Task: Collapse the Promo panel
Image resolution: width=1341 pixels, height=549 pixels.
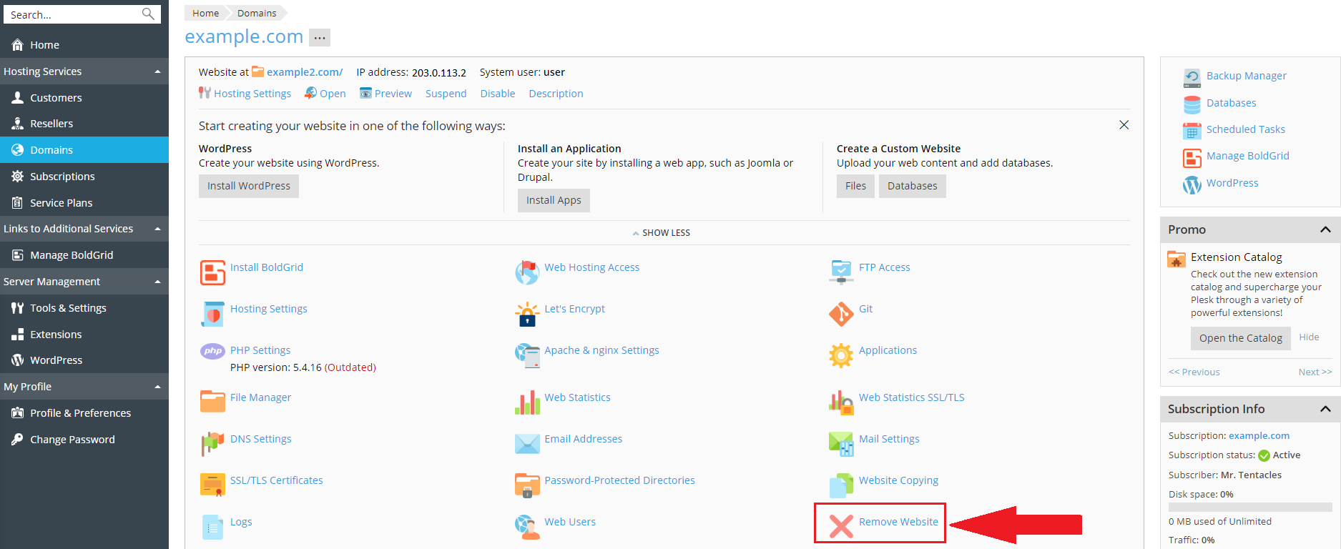Action: 1325,229
